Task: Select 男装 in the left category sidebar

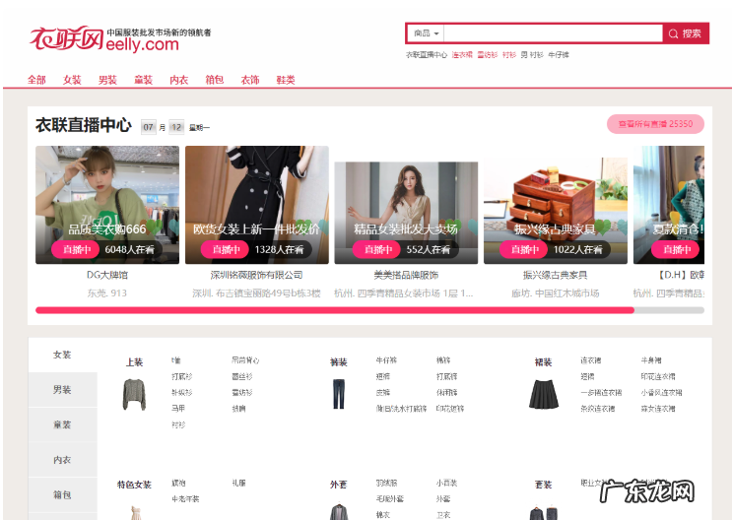Action: (62, 390)
